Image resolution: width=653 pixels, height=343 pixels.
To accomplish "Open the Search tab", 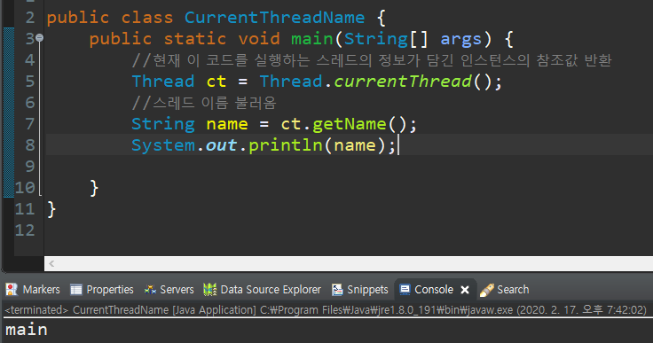I will coord(504,289).
